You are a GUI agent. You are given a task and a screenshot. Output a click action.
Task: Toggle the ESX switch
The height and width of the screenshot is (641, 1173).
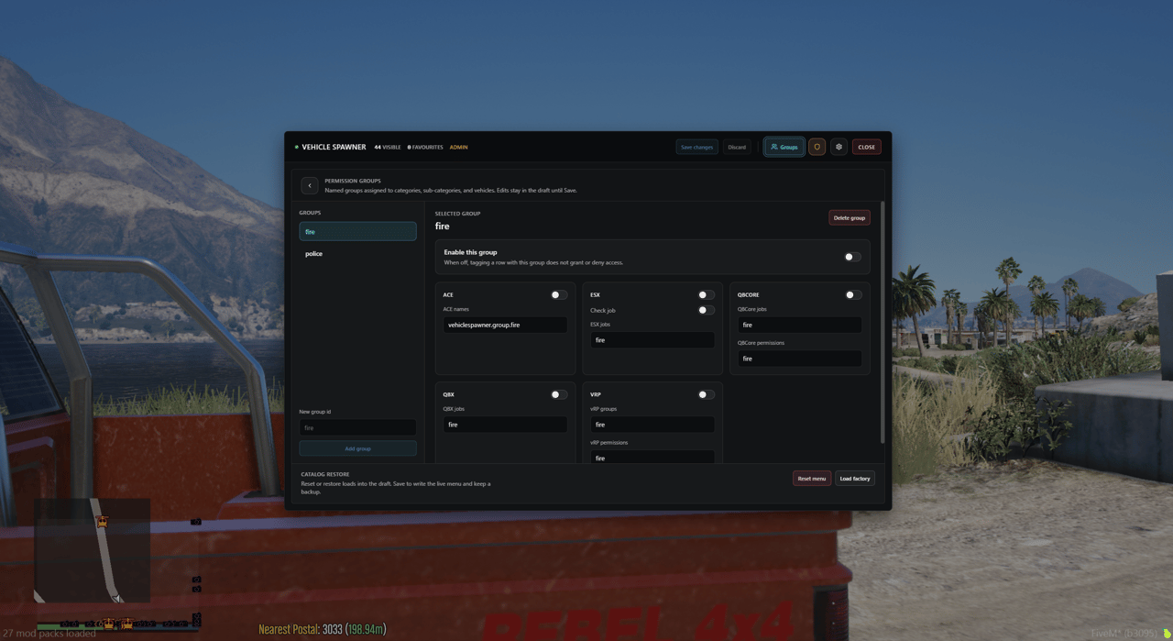706,294
